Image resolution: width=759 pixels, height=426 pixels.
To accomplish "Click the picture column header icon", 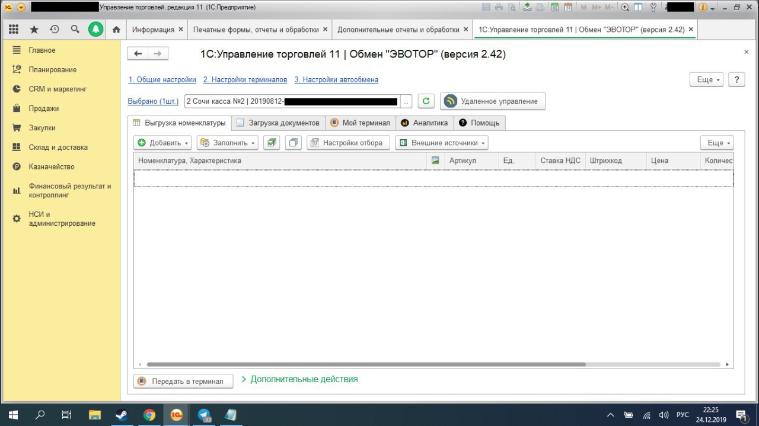I will pyautogui.click(x=435, y=160).
